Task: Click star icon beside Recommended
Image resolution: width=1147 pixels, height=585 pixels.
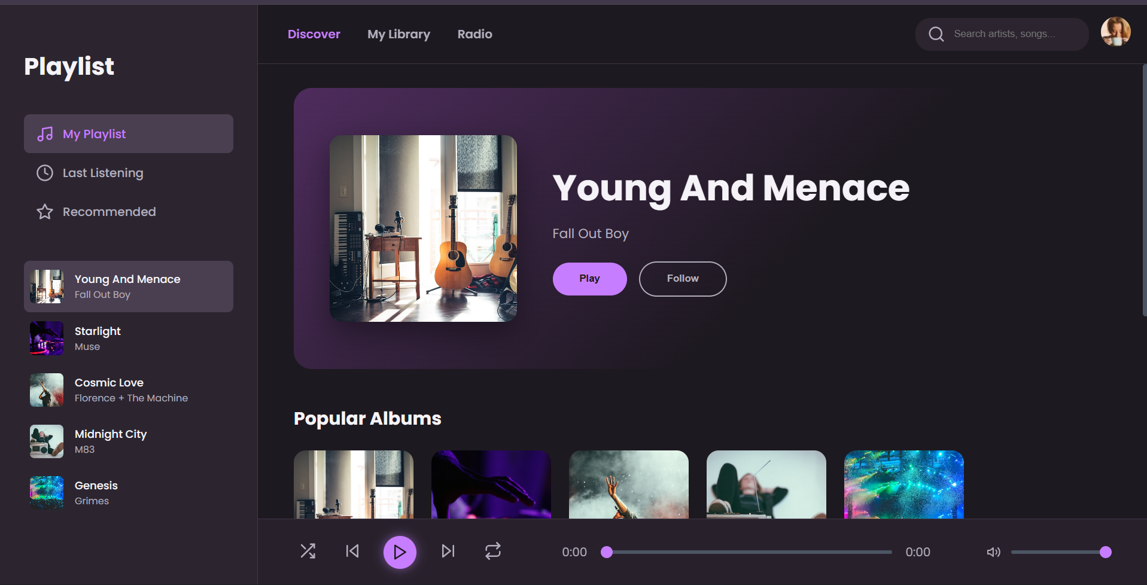Action: click(x=45, y=212)
